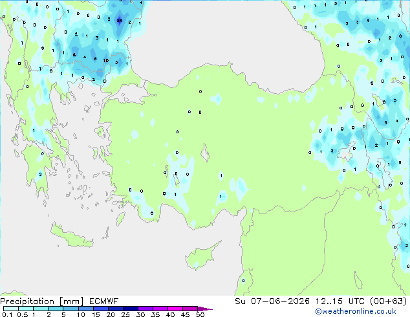410x317 pixels.
Task: Click the 40–45 mm magenta legend swatch
Action: [x=175, y=309]
